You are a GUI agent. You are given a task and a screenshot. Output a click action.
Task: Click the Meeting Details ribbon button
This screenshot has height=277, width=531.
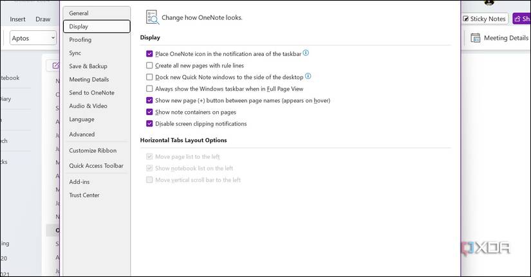499,38
